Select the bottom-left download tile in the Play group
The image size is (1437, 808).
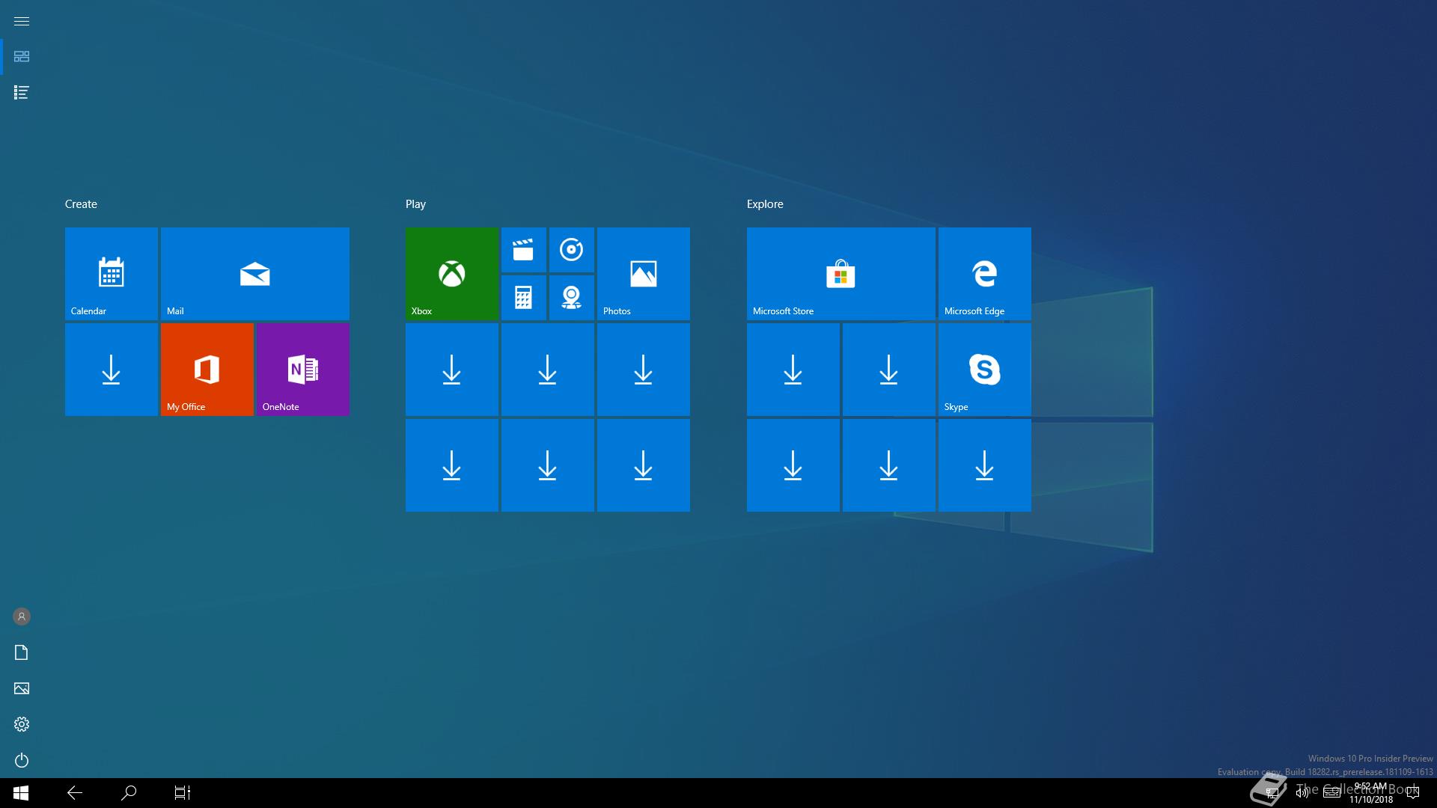coord(452,465)
